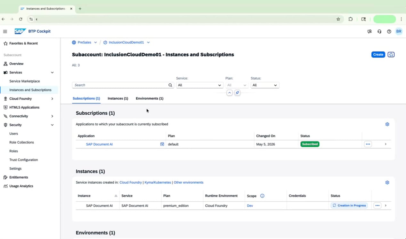Screen dimensions: 406x239
Task: Click the Creation in Progress status
Action: click(349, 205)
